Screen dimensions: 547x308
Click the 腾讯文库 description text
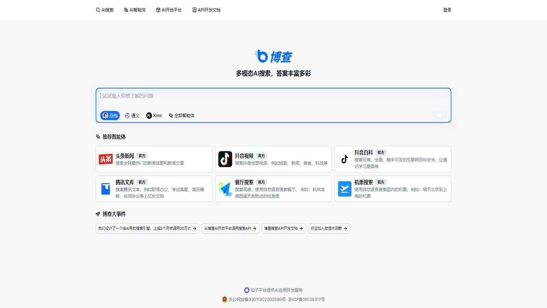click(160, 193)
